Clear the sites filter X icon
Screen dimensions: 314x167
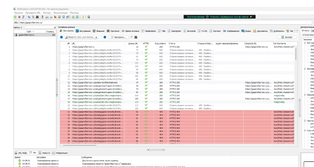(55, 27)
